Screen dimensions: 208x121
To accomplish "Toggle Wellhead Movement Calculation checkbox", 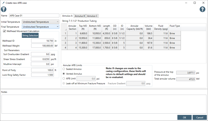I will (x=4, y=31).
